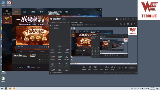Click the share icon above the preview
Image resolution: width=160 pixels, height=90 pixels.
coord(134,24)
